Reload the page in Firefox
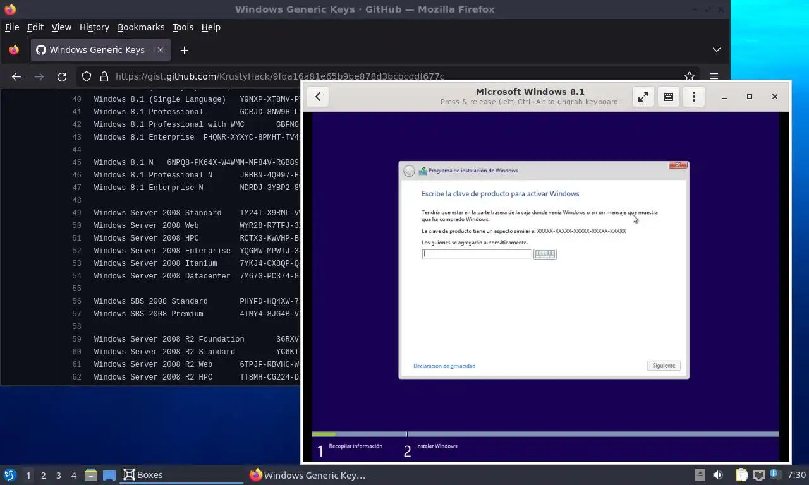Image resolution: width=809 pixels, height=485 pixels. [62, 76]
